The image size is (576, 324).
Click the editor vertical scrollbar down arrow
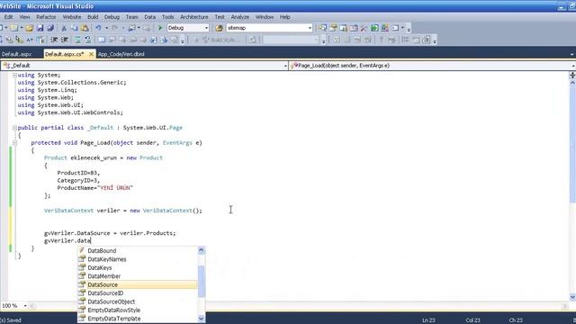coord(572,297)
